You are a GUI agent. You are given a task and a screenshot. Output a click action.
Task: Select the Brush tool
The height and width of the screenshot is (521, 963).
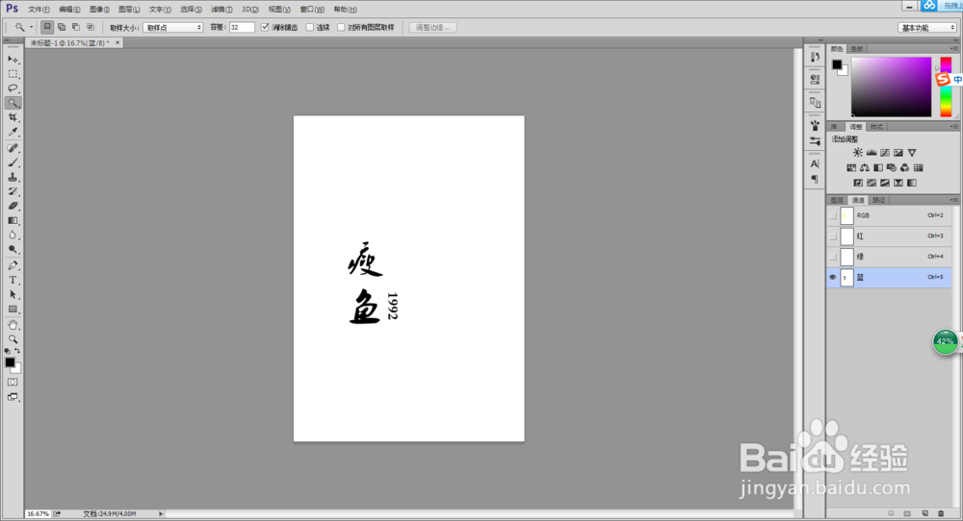(x=13, y=163)
